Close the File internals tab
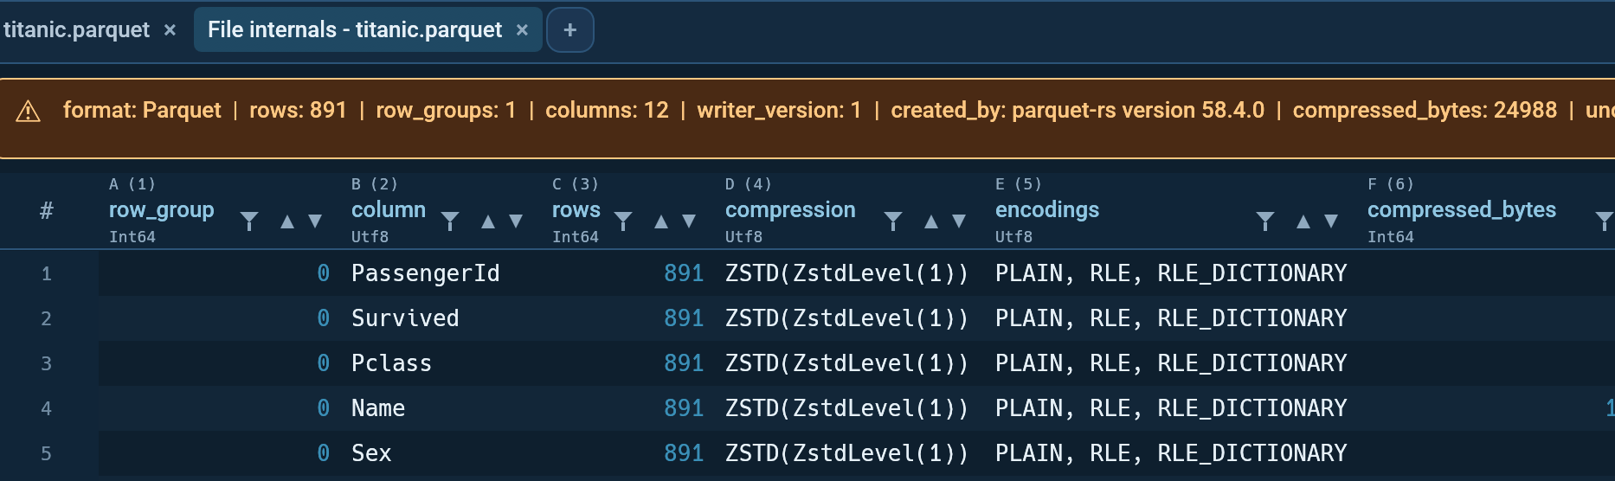Viewport: 1615px width, 481px height. click(522, 30)
